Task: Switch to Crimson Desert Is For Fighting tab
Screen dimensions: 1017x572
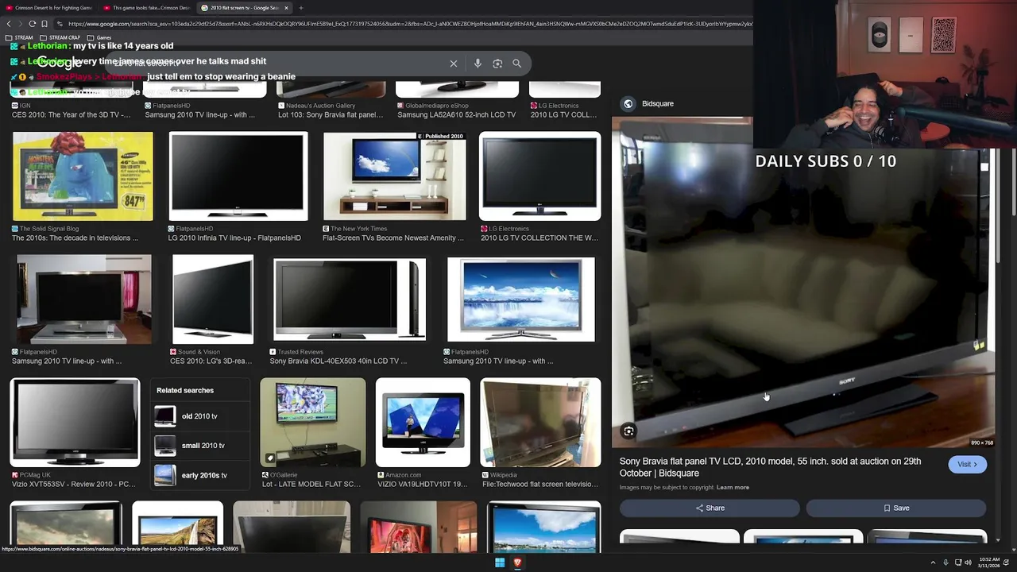Action: click(49, 8)
